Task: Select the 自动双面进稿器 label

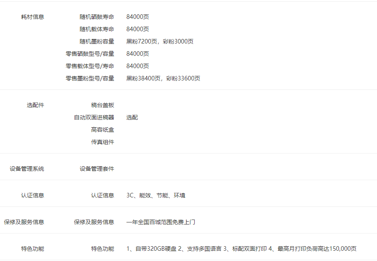Action: [94, 117]
